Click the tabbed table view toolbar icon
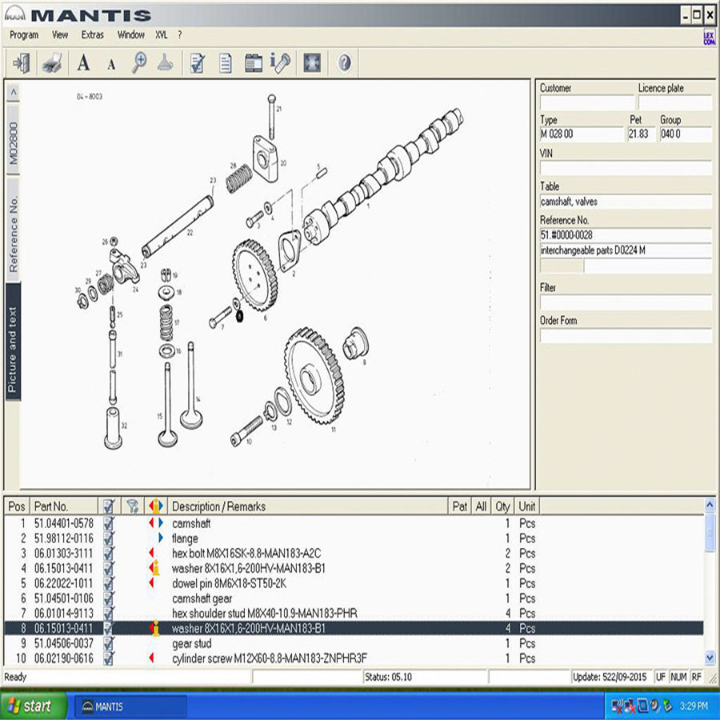Image resolution: width=720 pixels, height=720 pixels. tap(253, 63)
